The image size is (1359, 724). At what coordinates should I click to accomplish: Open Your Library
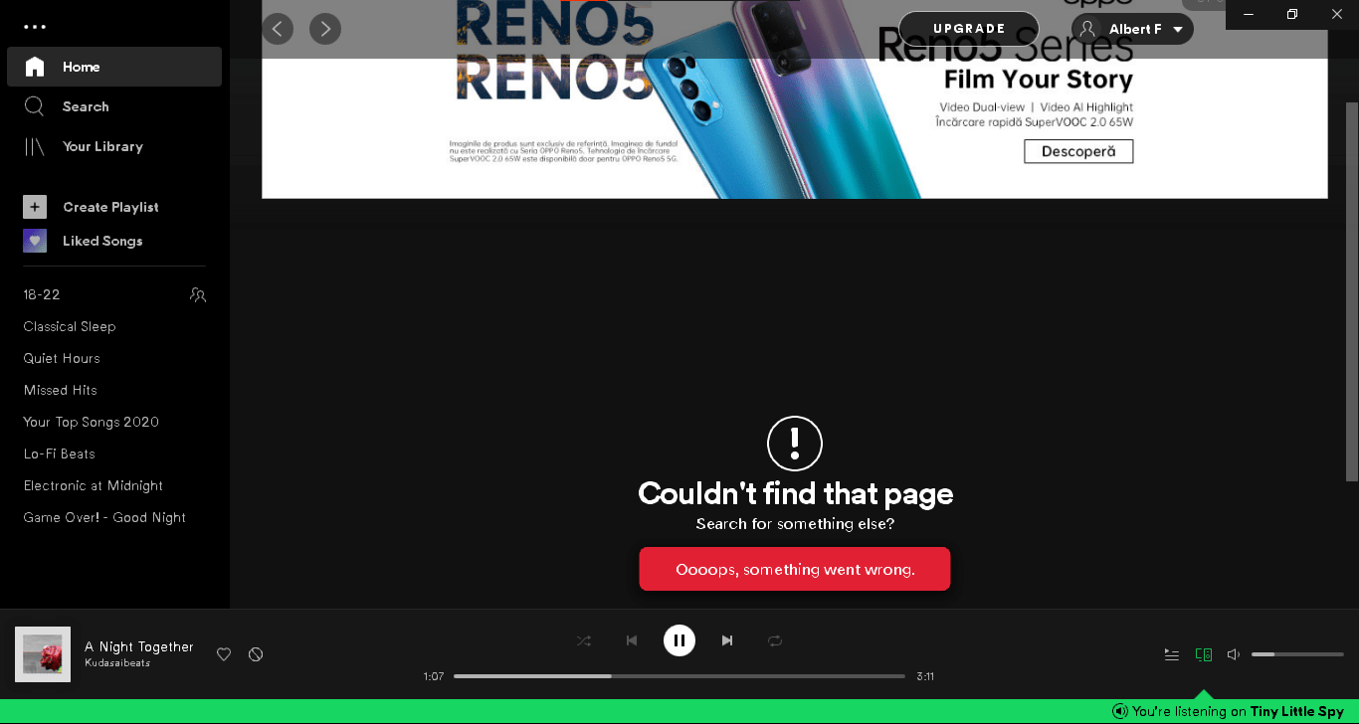pyautogui.click(x=114, y=146)
